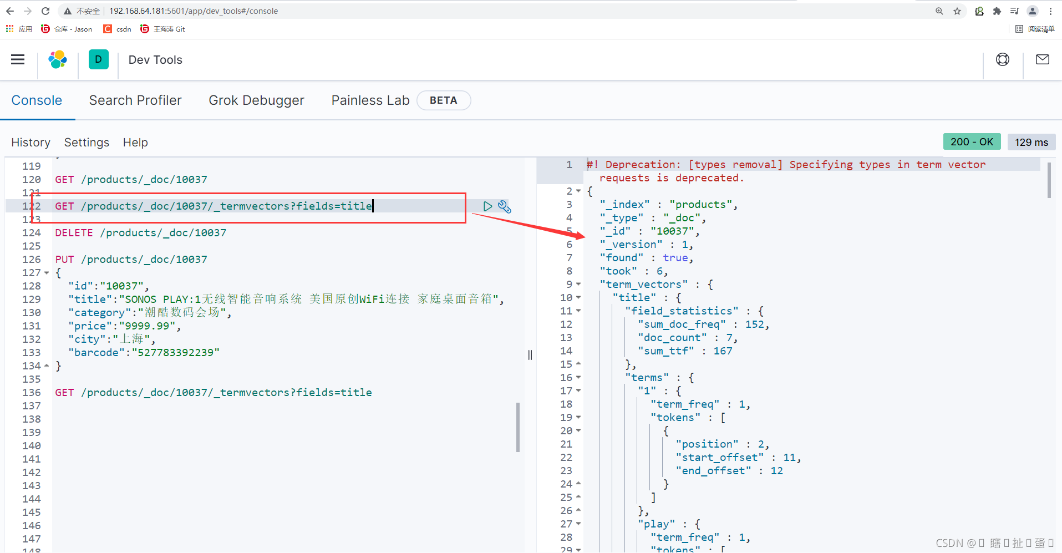The width and height of the screenshot is (1062, 553).
Task: Collapse terms fold arrow at line 16
Action: coord(578,378)
